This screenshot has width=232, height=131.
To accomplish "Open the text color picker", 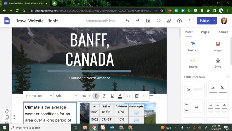I will click(120, 96).
